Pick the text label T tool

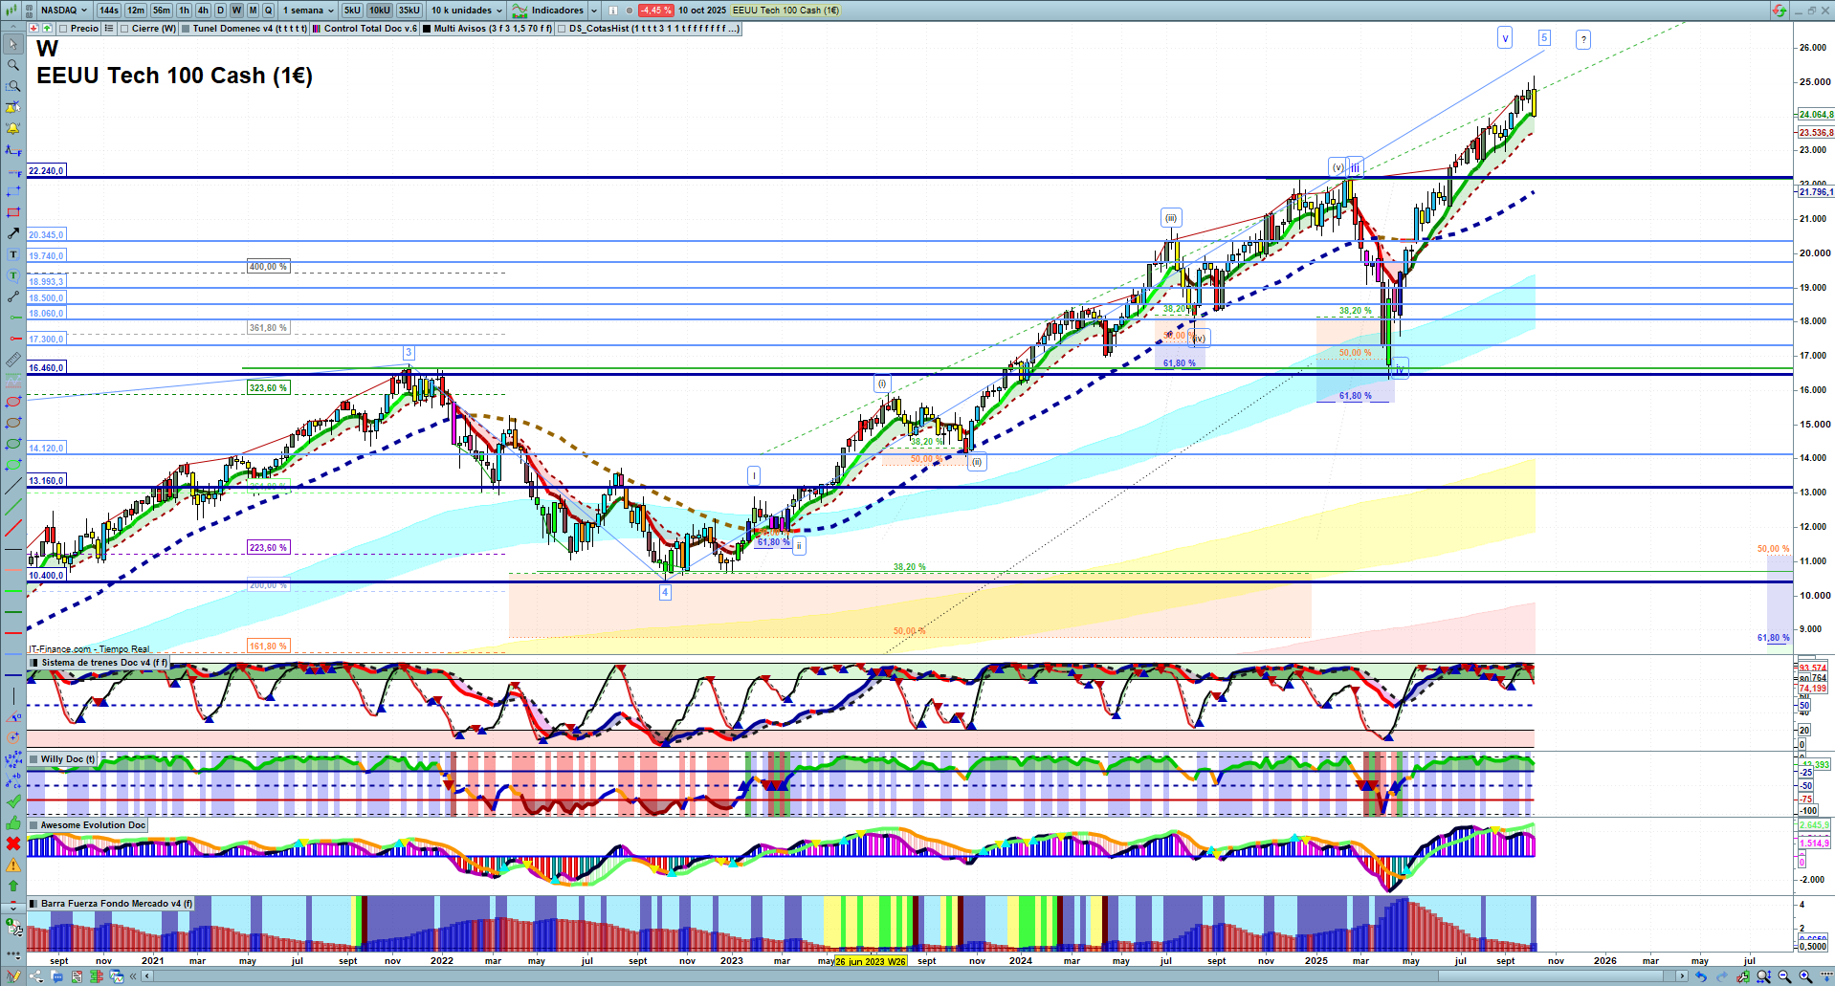[12, 254]
